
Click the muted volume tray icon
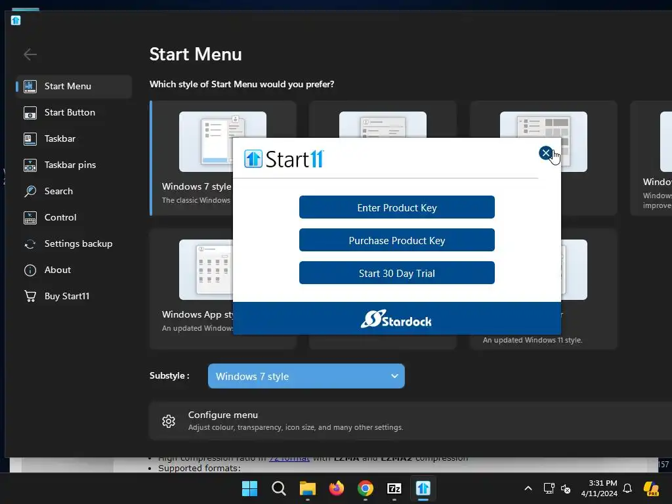tap(566, 488)
